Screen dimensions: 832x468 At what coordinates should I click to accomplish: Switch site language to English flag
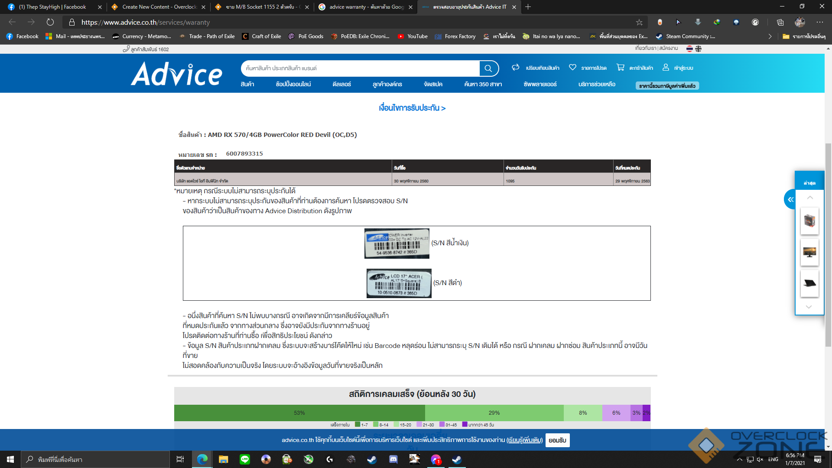pyautogui.click(x=698, y=49)
